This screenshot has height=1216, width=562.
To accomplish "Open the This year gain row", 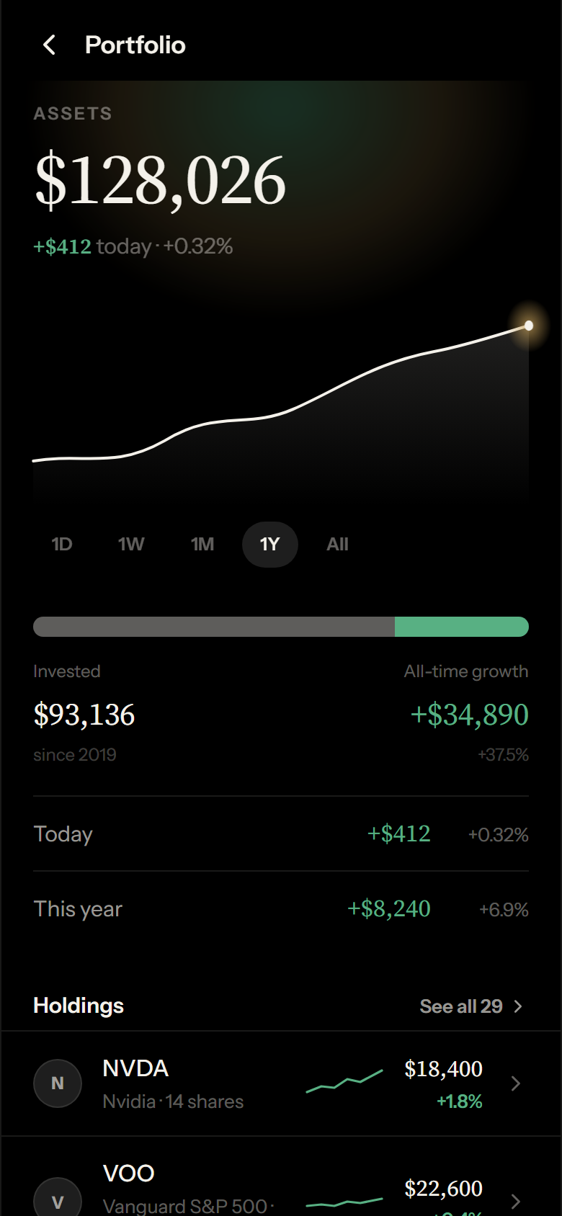I will [281, 909].
